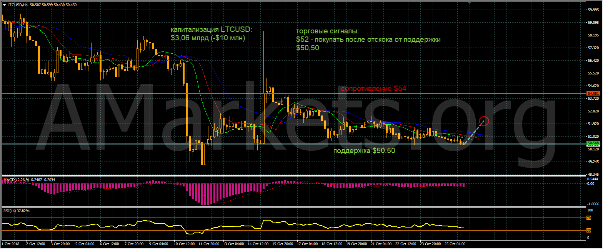Click the '2 Oct 12:00' time label
The image size is (603, 249).
(x=36, y=243)
